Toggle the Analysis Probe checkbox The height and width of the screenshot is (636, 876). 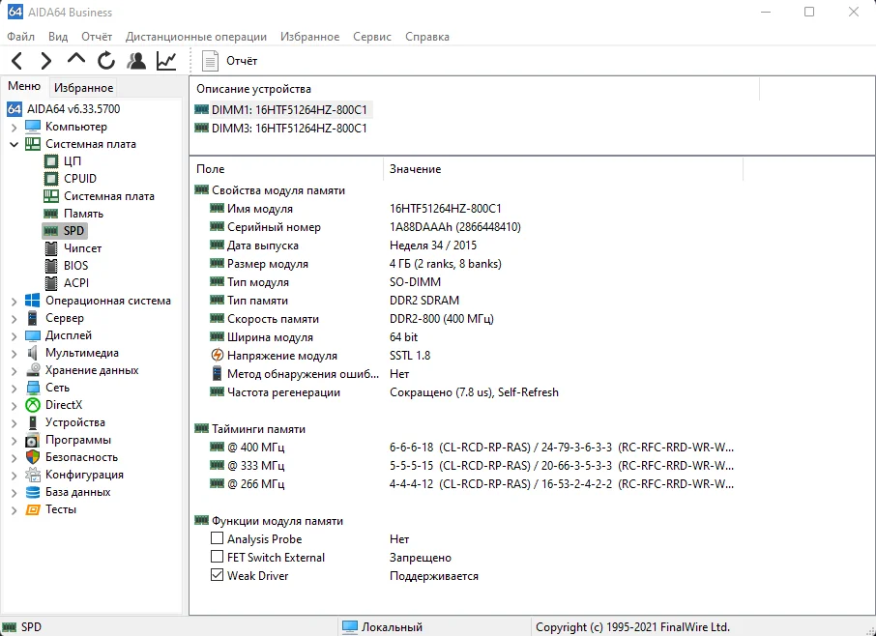(217, 538)
